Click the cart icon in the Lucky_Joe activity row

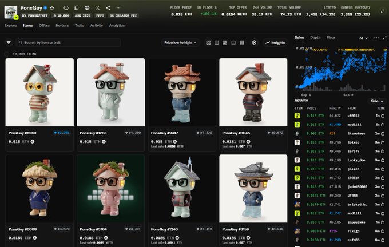pos(383,160)
